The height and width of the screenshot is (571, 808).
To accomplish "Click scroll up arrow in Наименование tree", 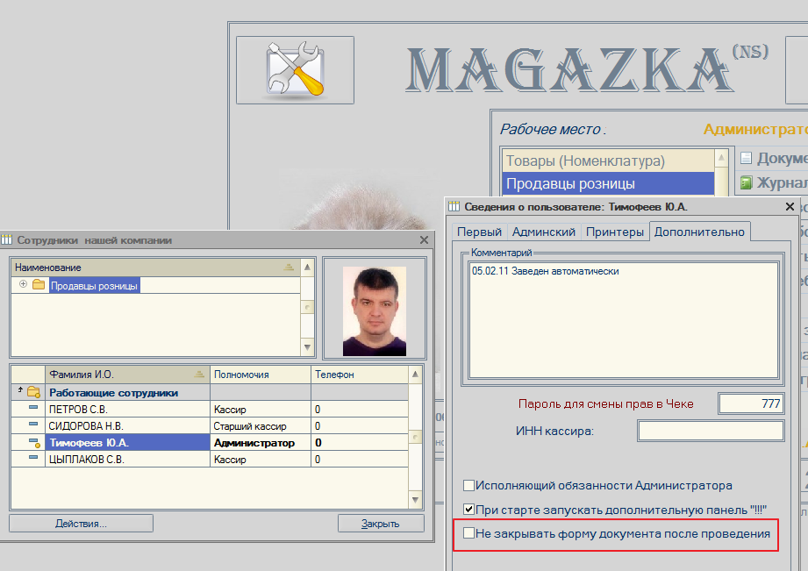I will coord(307,267).
